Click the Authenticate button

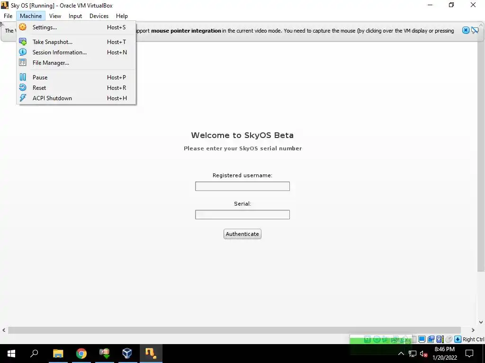click(x=242, y=234)
